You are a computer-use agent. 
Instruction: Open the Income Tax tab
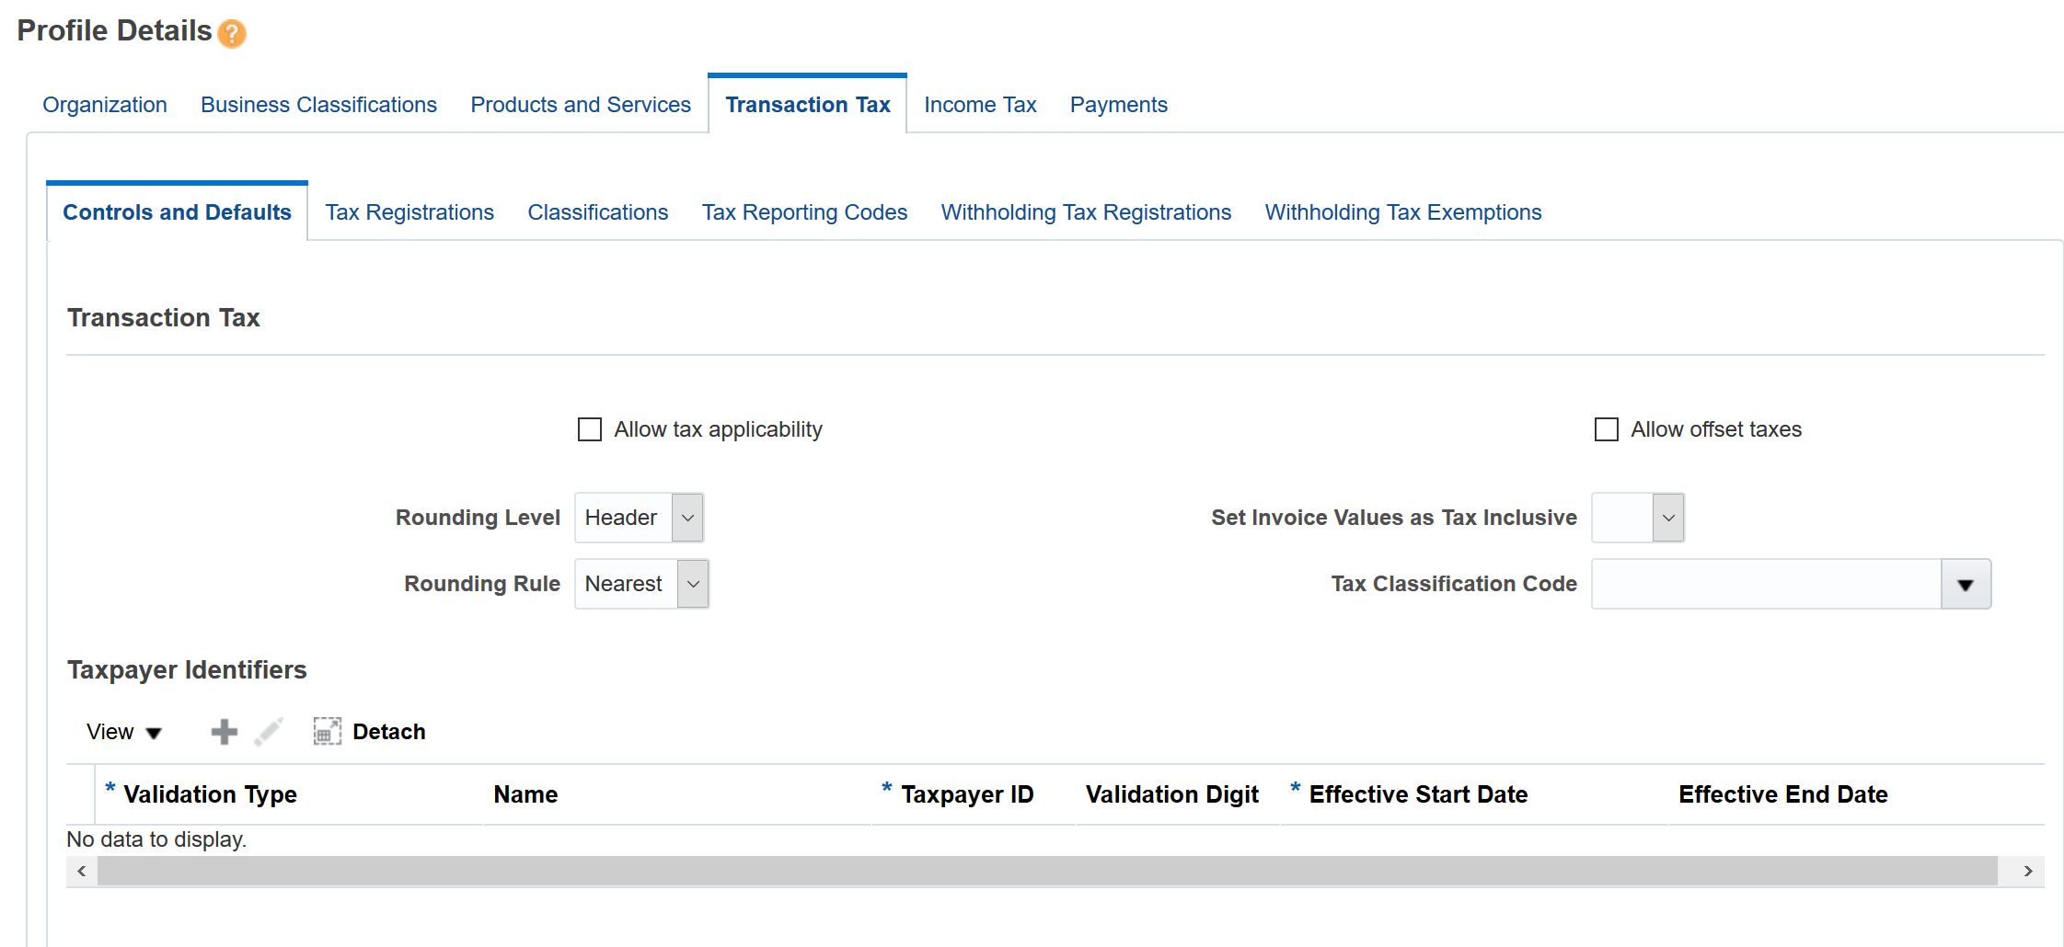click(980, 105)
